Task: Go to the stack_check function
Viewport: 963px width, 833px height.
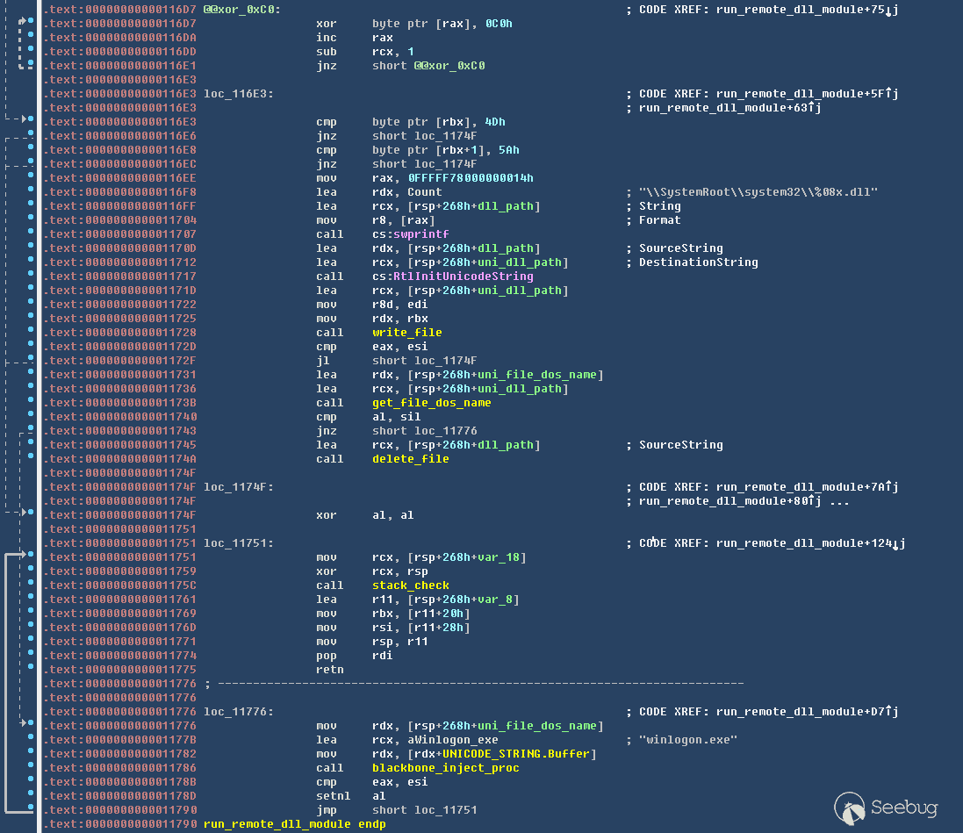Action: click(x=410, y=585)
